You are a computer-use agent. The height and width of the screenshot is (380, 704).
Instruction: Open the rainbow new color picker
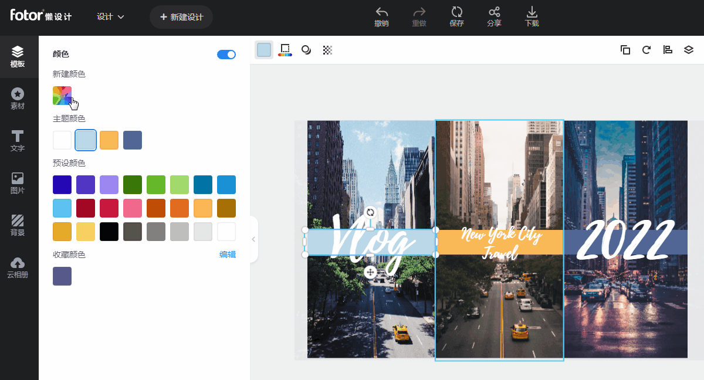62,96
